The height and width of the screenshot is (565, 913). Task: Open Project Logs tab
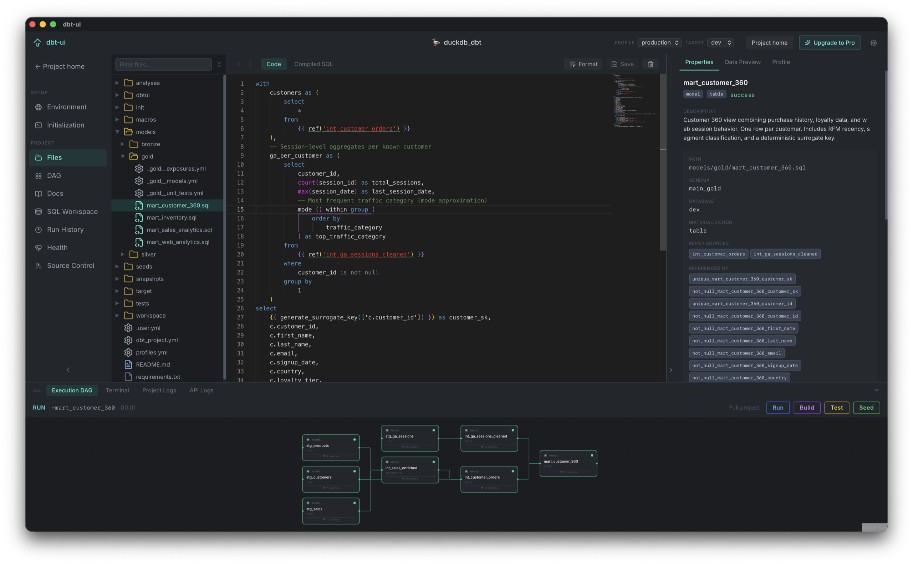(159, 390)
